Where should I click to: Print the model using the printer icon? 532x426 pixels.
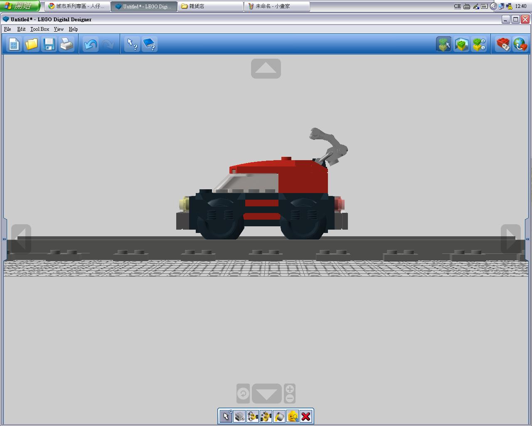[x=66, y=44]
